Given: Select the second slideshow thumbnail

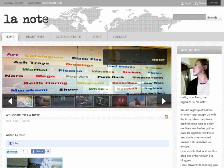Looking at the screenshot, I should pos(43,101).
